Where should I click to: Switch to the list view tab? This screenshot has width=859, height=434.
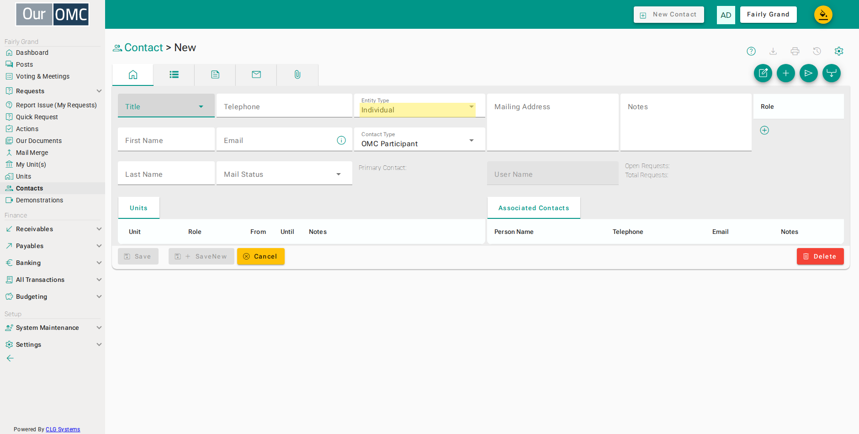(174, 74)
